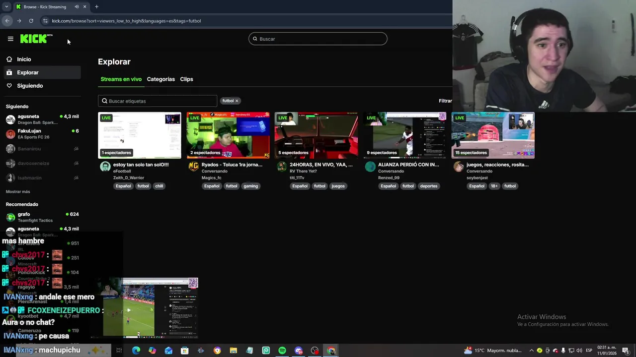Click the eFootball category link
Screen dimensions: 636x357
coord(122,171)
